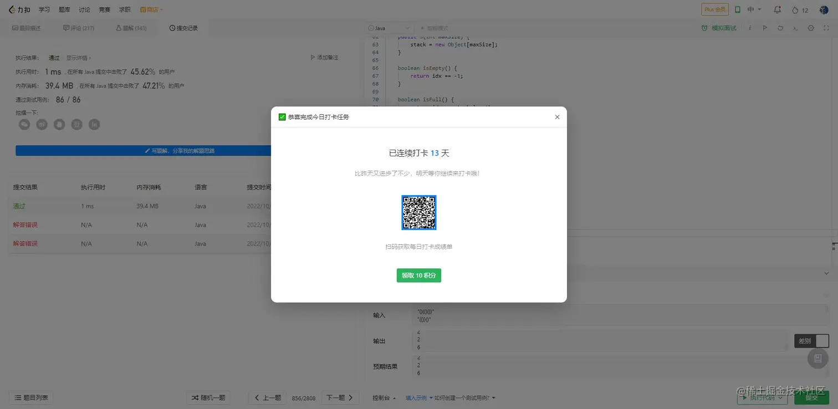This screenshot has height=409, width=838.
Task: Share result via Douban icon
Action: 77,125
